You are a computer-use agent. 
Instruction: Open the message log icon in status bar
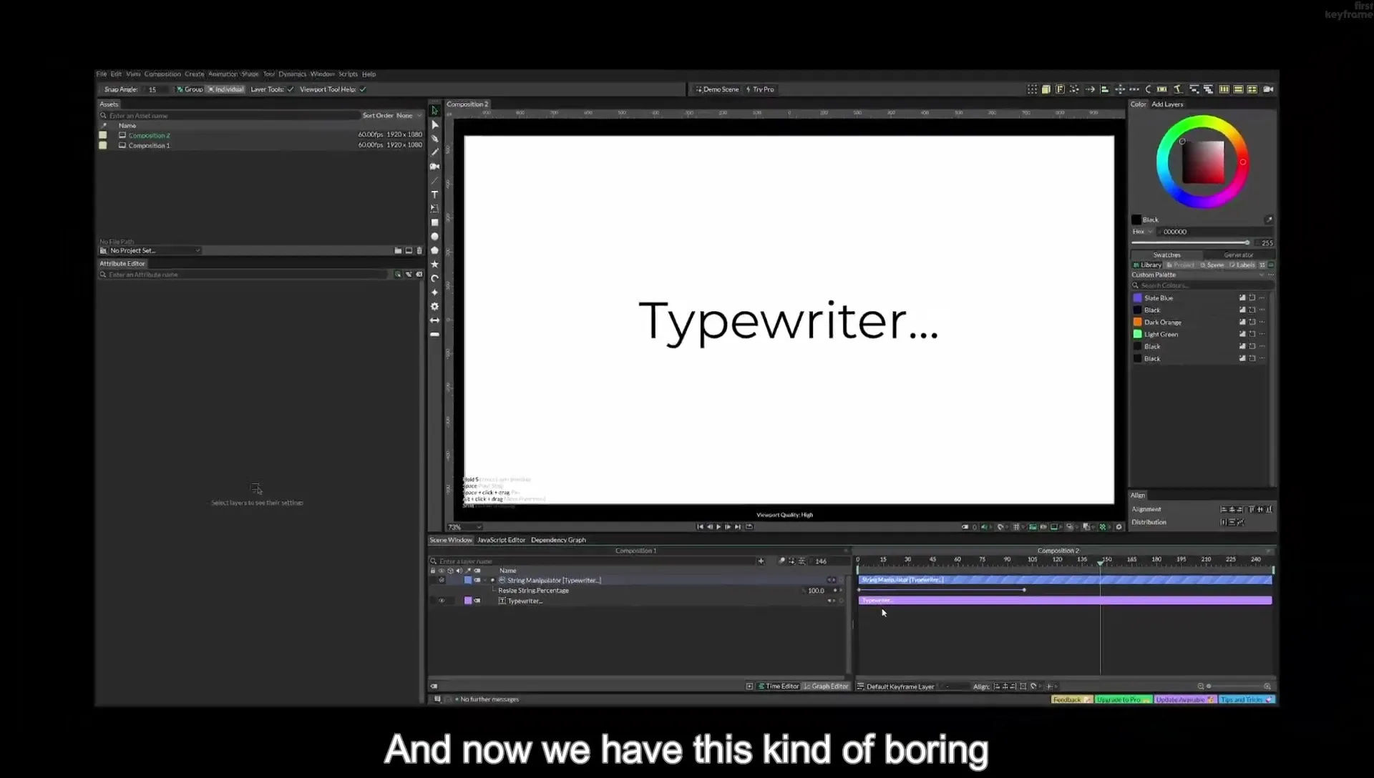437,699
